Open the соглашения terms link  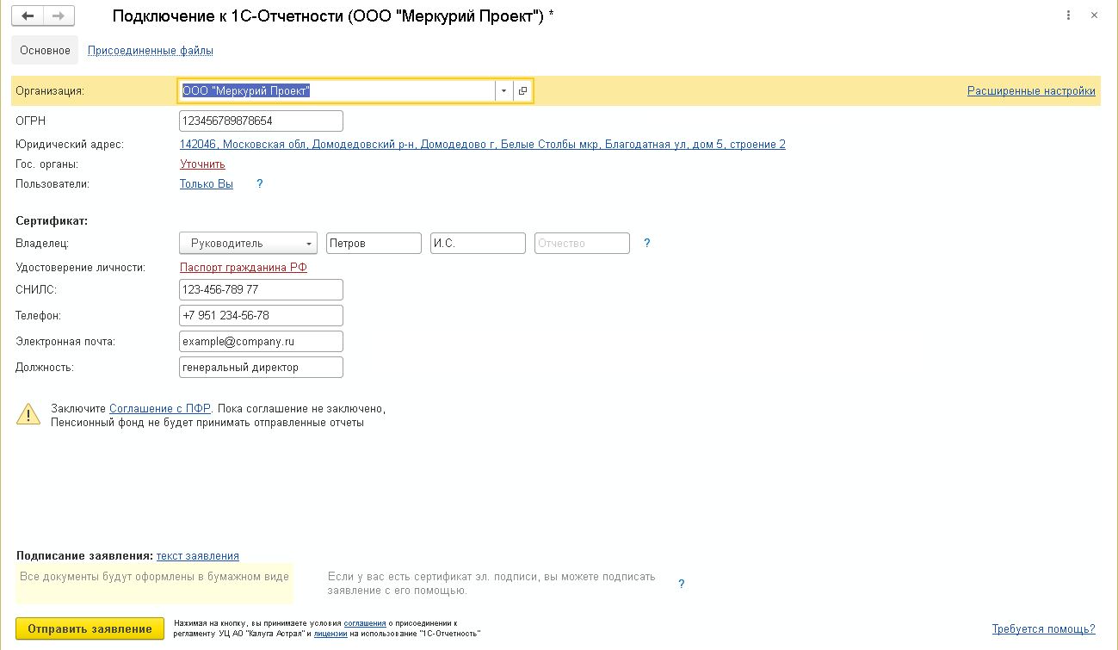click(x=364, y=622)
